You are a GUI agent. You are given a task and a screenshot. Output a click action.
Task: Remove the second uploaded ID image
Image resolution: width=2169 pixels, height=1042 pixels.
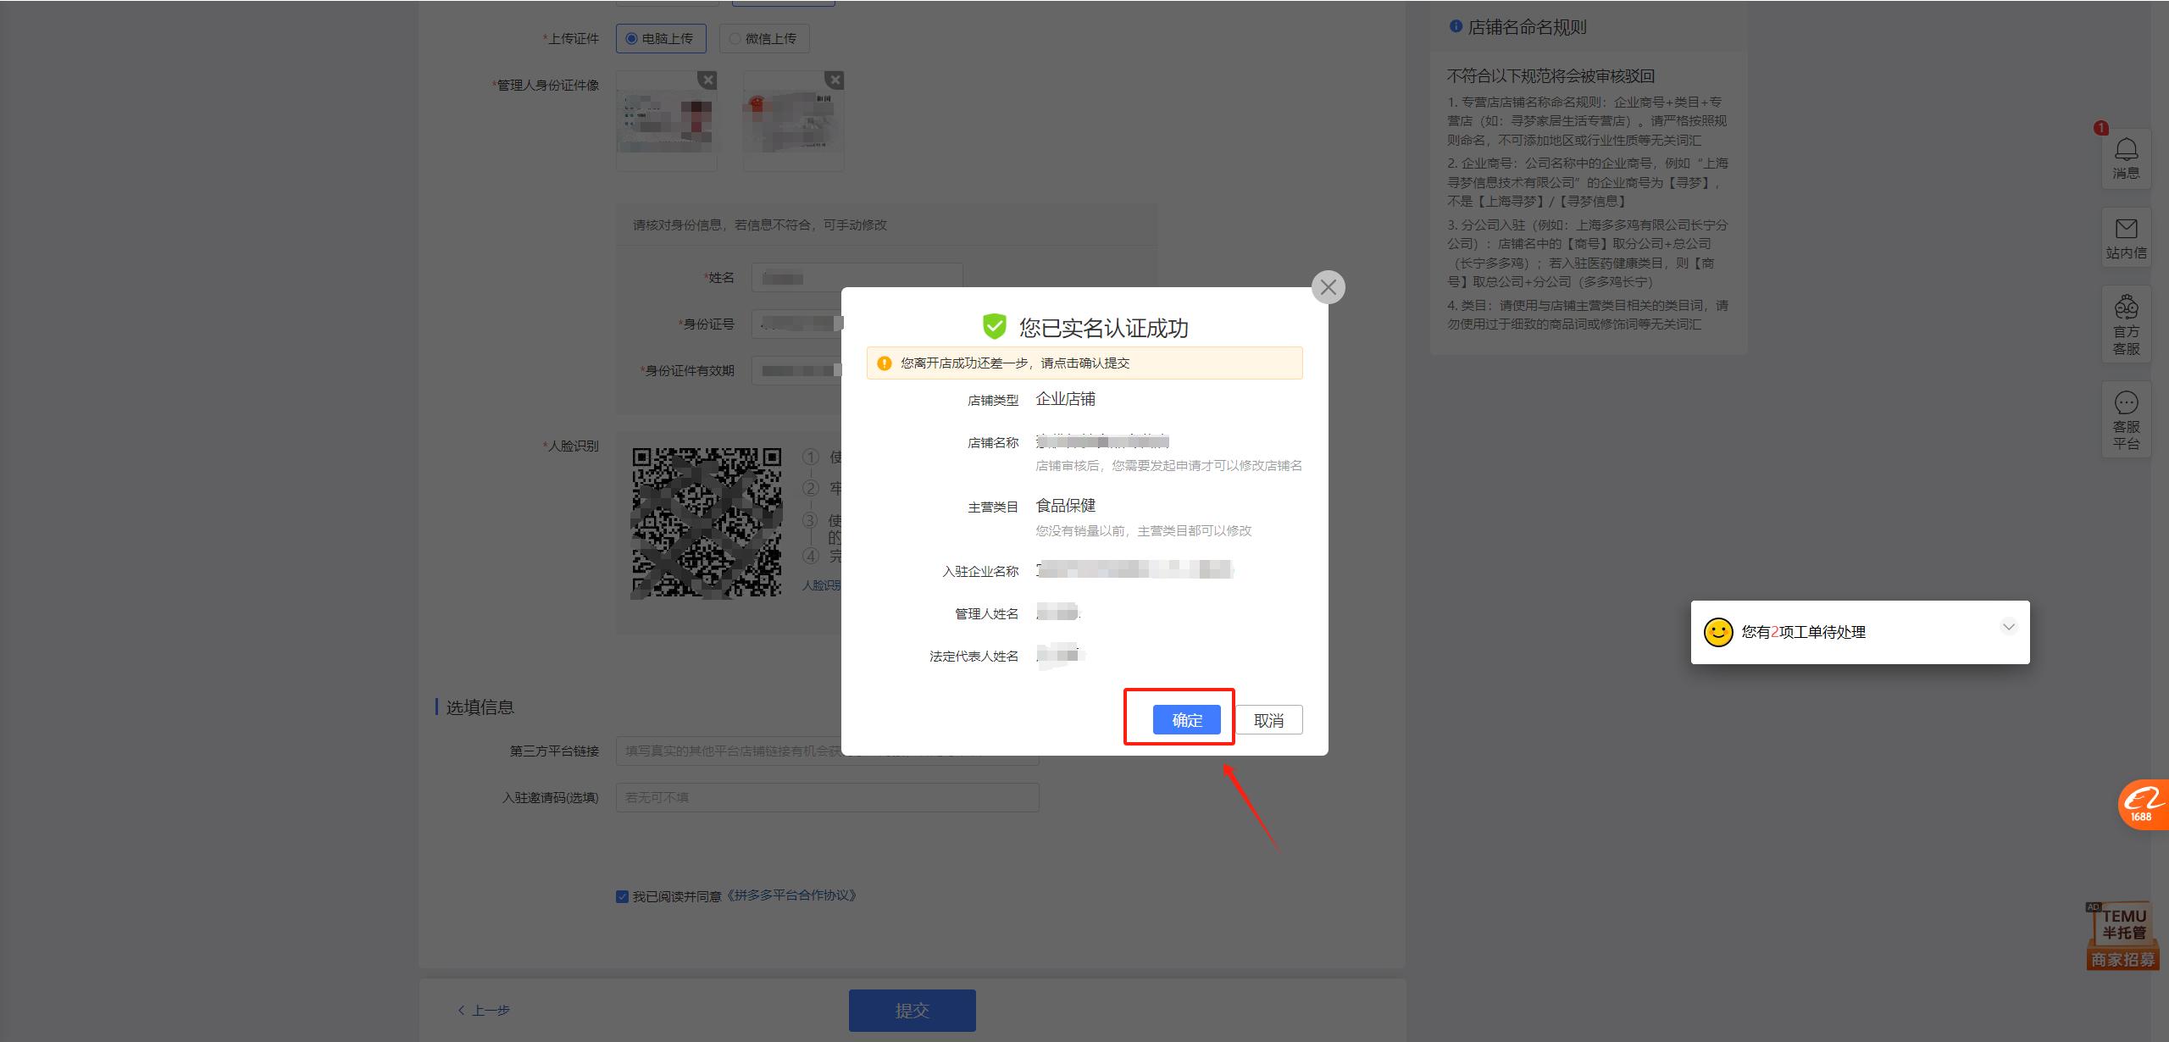(834, 79)
